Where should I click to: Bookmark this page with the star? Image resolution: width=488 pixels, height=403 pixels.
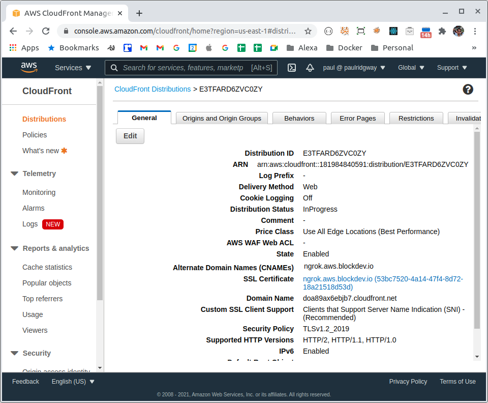point(308,31)
